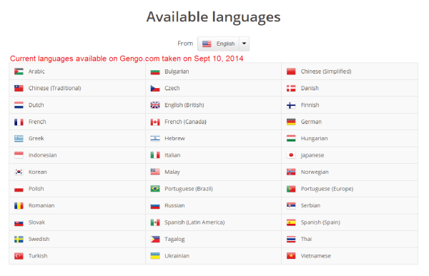The image size is (429, 276).
Task: Click the Romanian flag icon
Action: [19, 205]
